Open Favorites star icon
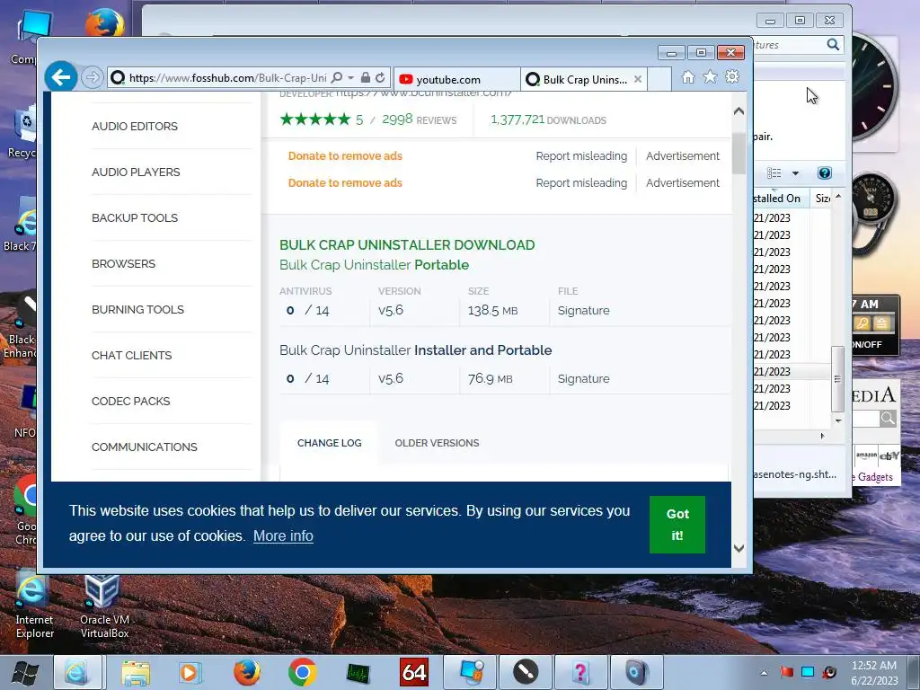The width and height of the screenshot is (920, 690). [x=710, y=77]
